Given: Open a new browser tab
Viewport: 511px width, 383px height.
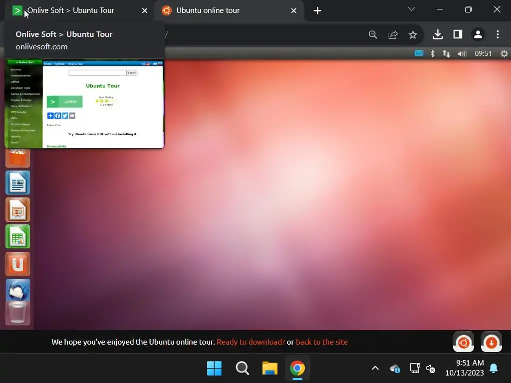Looking at the screenshot, I should coord(317,11).
